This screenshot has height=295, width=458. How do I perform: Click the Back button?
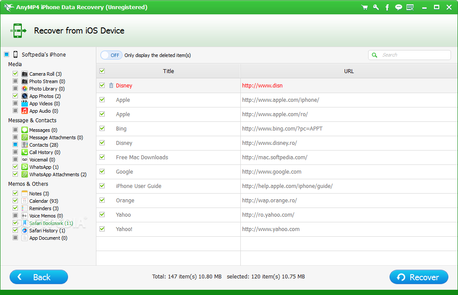(x=39, y=277)
